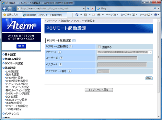Refresh the page with the refresh icon

tap(88, 8)
